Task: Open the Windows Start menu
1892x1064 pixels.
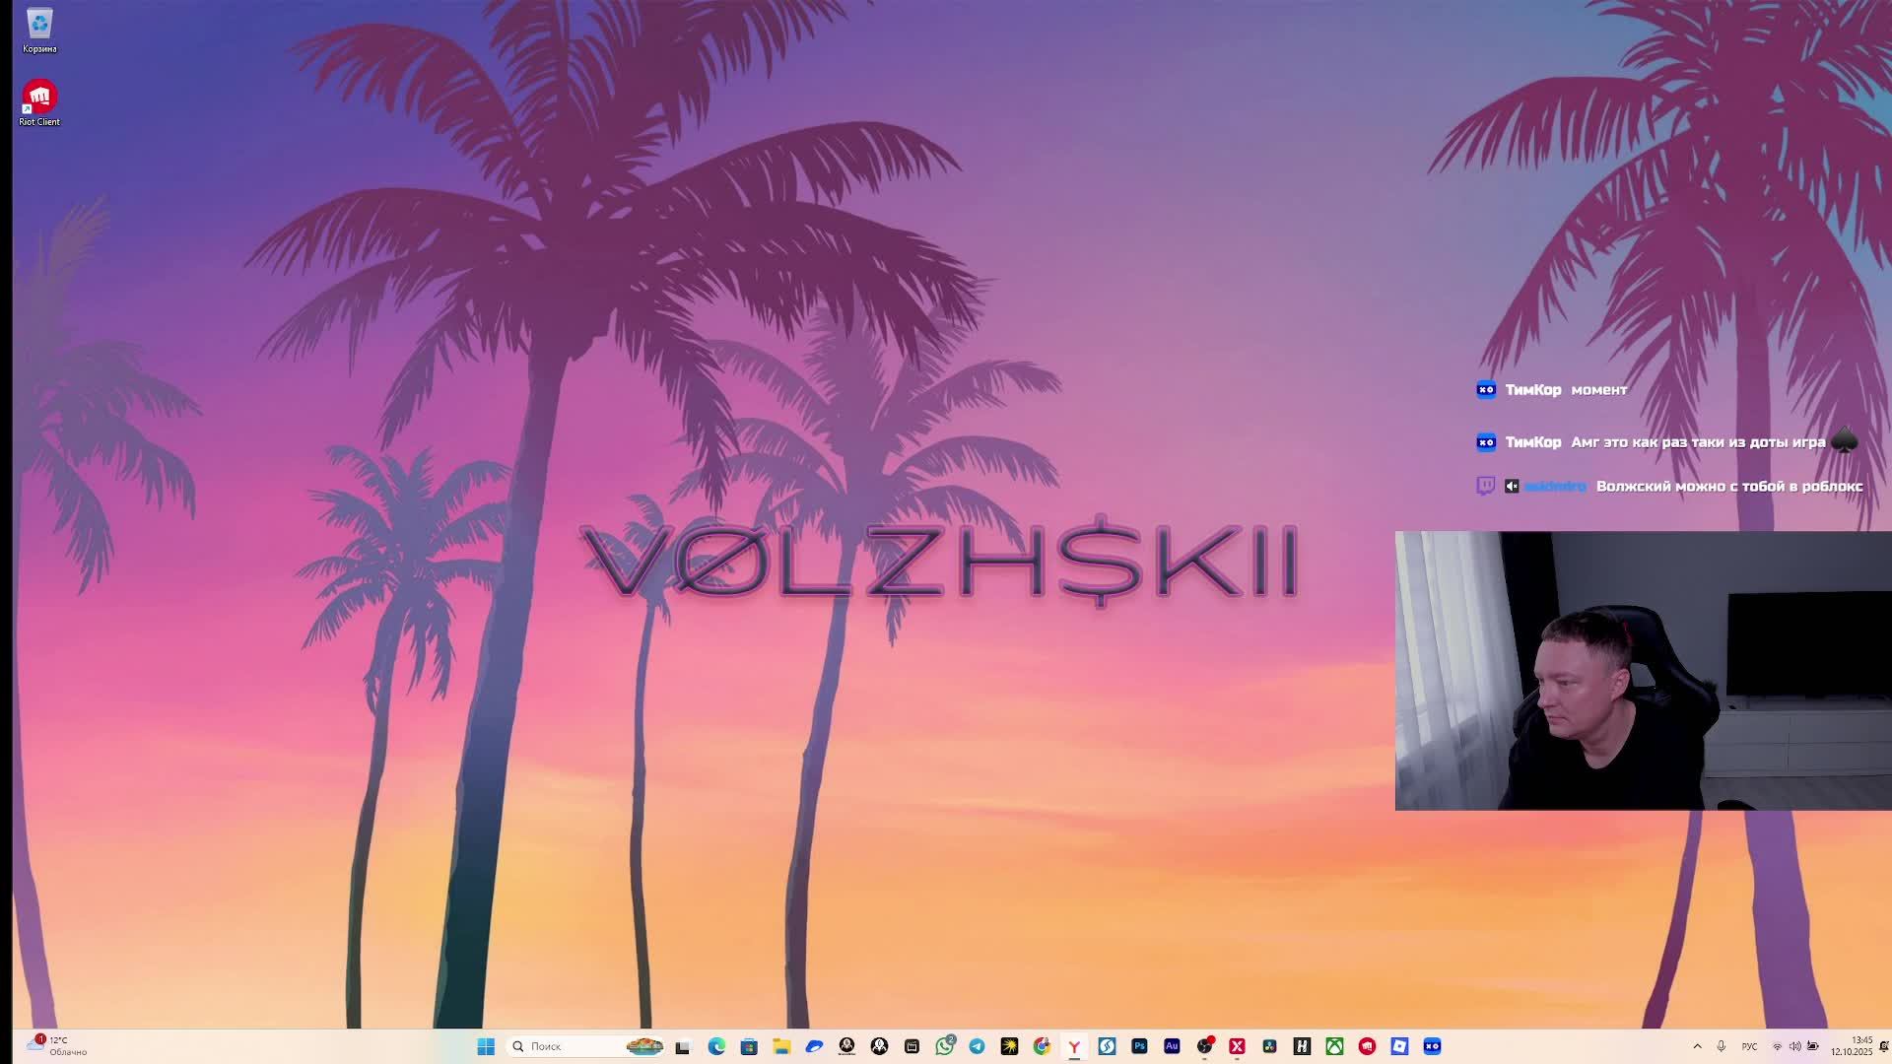Action: coord(486,1046)
